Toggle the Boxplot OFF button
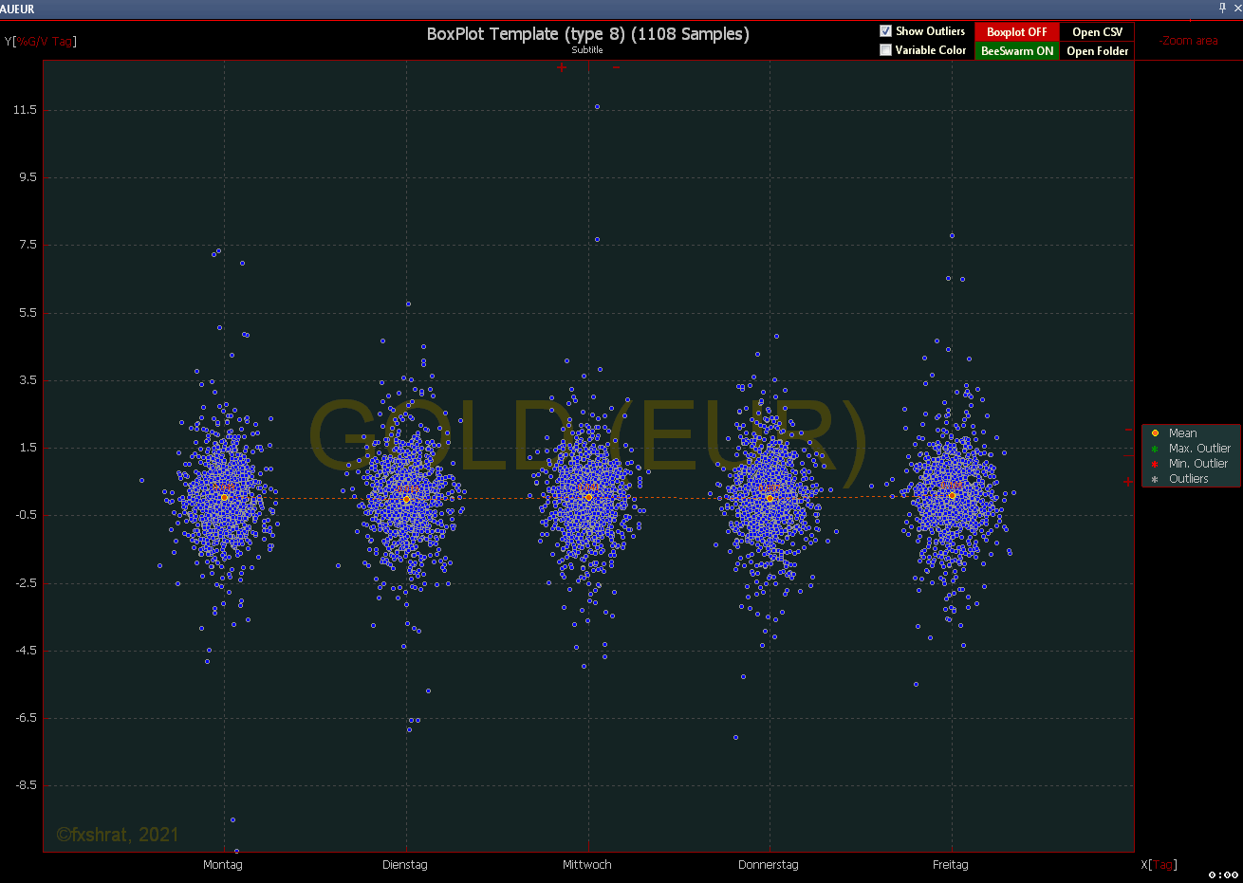Screen dimensions: 1243x883 click(x=1016, y=32)
